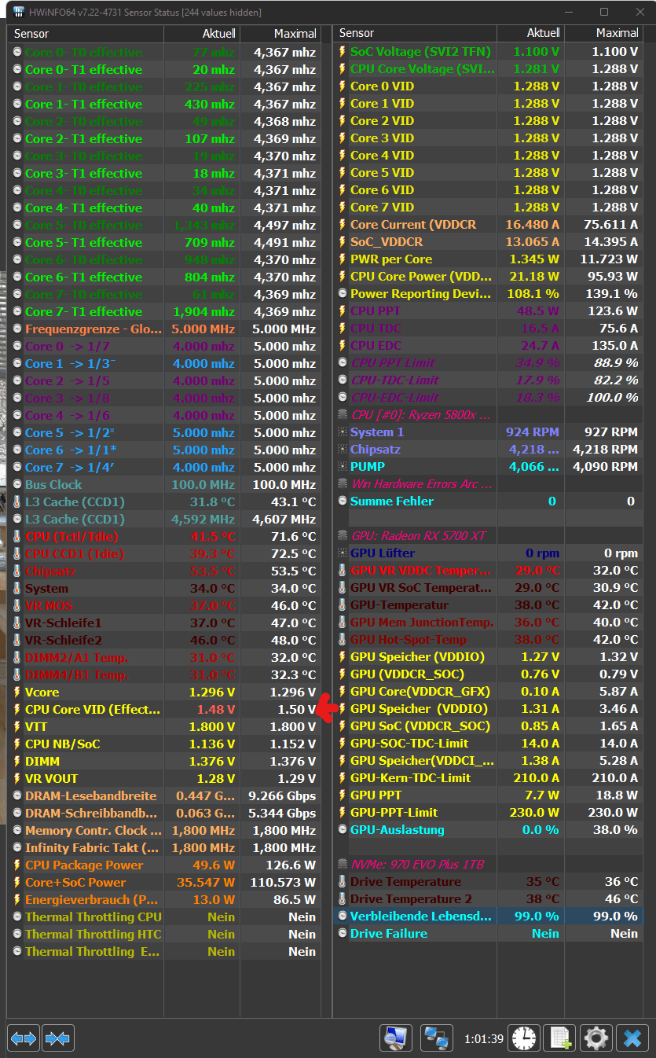Click the expand layout arrows button
This screenshot has width=656, height=1058.
(24, 1038)
